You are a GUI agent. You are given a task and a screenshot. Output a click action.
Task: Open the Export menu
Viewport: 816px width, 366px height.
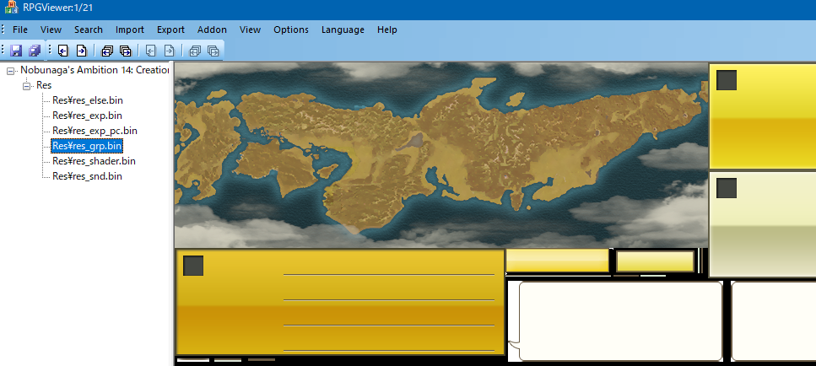pos(170,30)
